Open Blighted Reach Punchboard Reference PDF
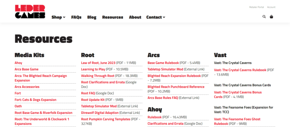This screenshot has height=127, width=290. (176, 87)
